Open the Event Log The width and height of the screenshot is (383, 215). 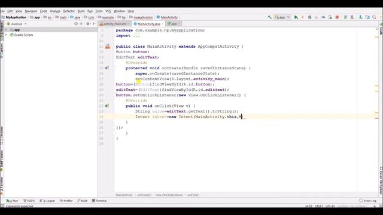pyautogui.click(x=367, y=201)
